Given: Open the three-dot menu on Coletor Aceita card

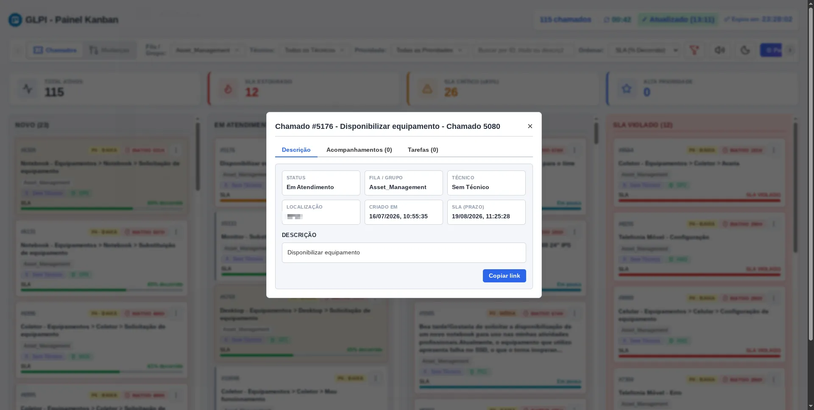Looking at the screenshot, I should 774,150.
